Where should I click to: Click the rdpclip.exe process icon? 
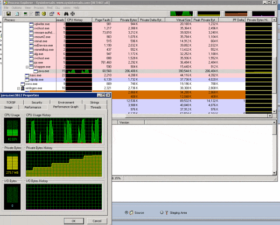(x=27, y=80)
